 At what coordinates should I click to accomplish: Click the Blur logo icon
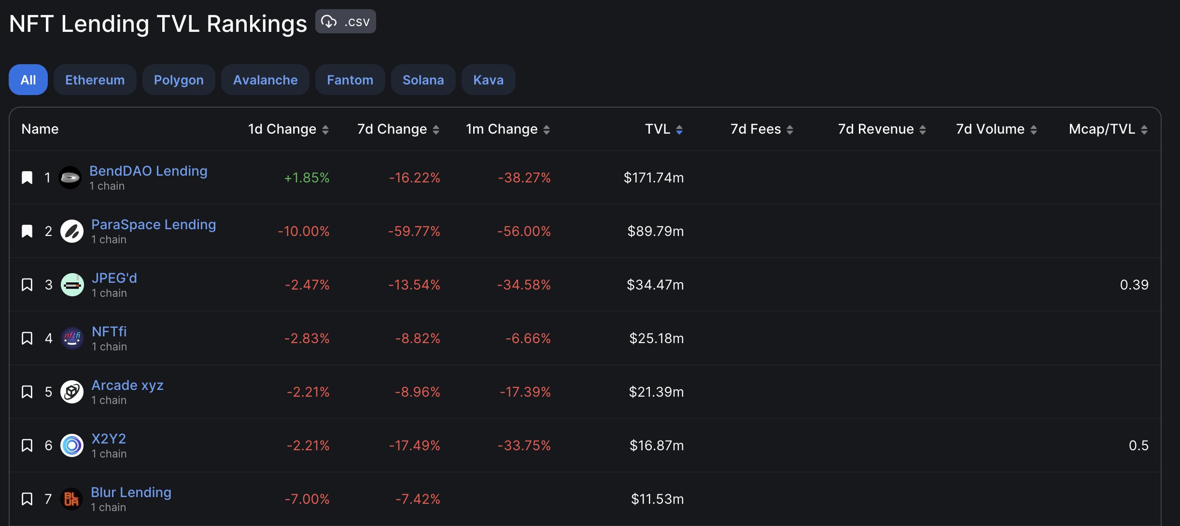click(x=71, y=499)
